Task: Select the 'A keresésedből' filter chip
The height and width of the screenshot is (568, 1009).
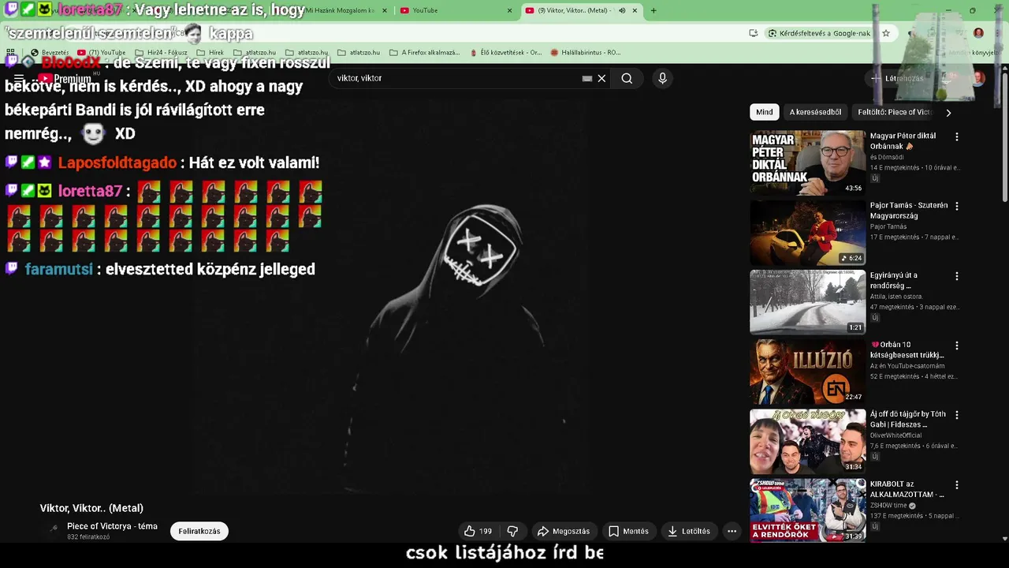Action: (x=815, y=112)
